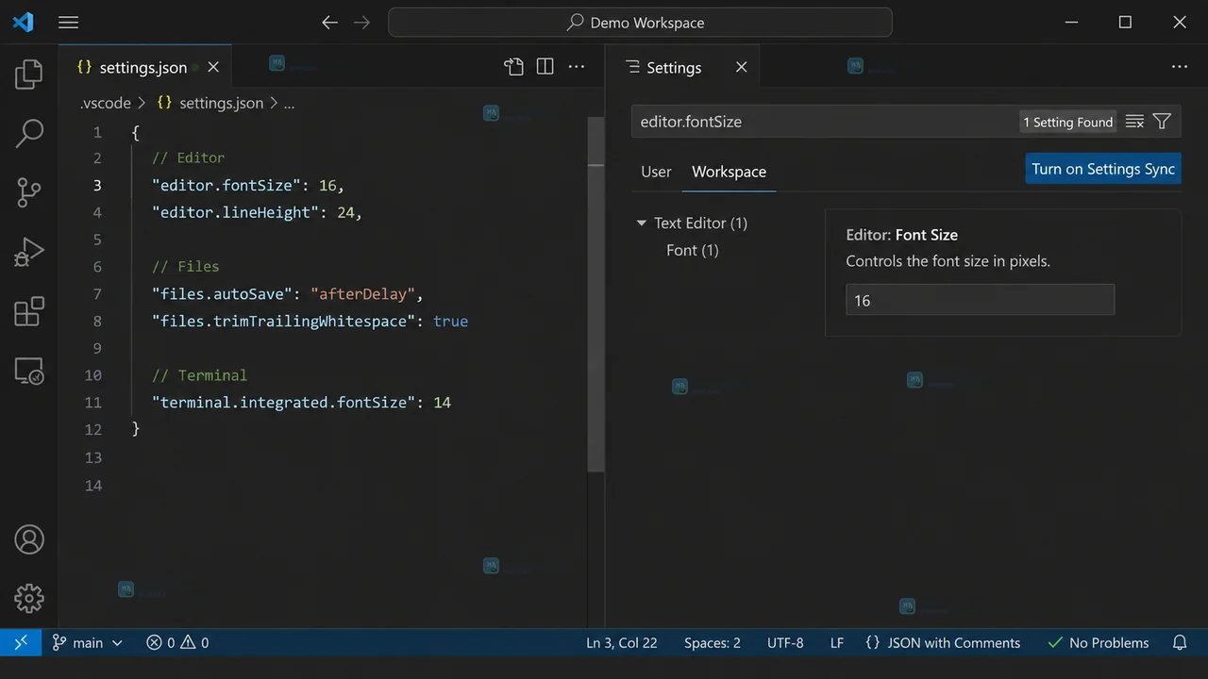Open the settings filter funnel
This screenshot has height=679, width=1208.
point(1163,122)
